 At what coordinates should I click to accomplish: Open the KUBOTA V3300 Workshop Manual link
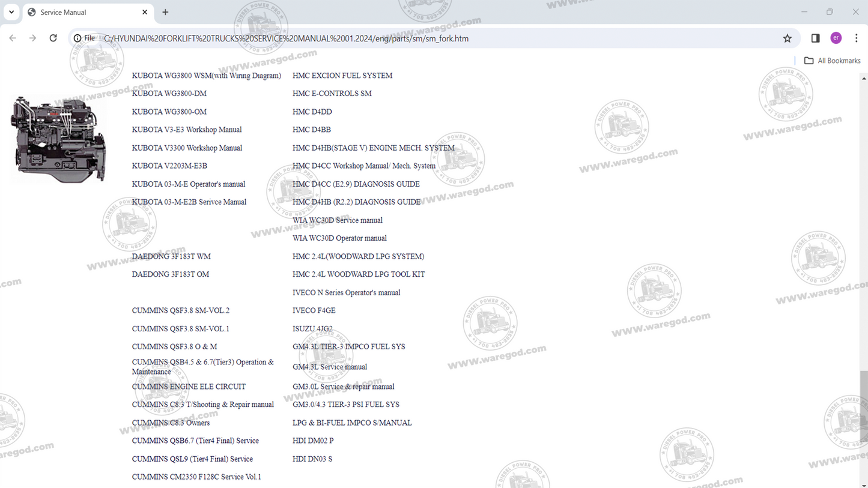(187, 148)
